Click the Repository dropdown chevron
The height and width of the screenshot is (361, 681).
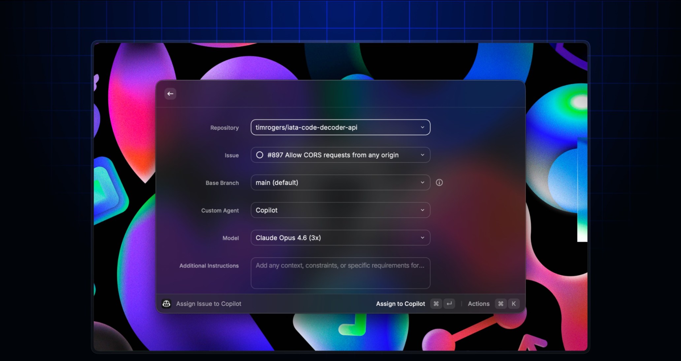pos(422,127)
